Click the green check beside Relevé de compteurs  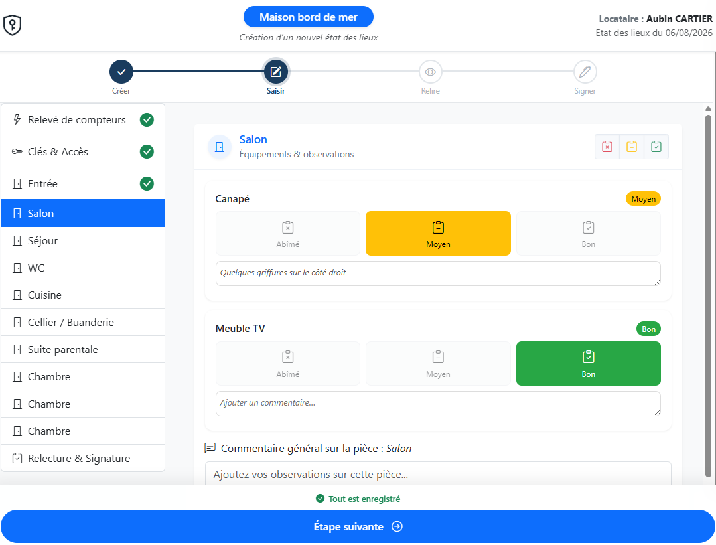147,119
